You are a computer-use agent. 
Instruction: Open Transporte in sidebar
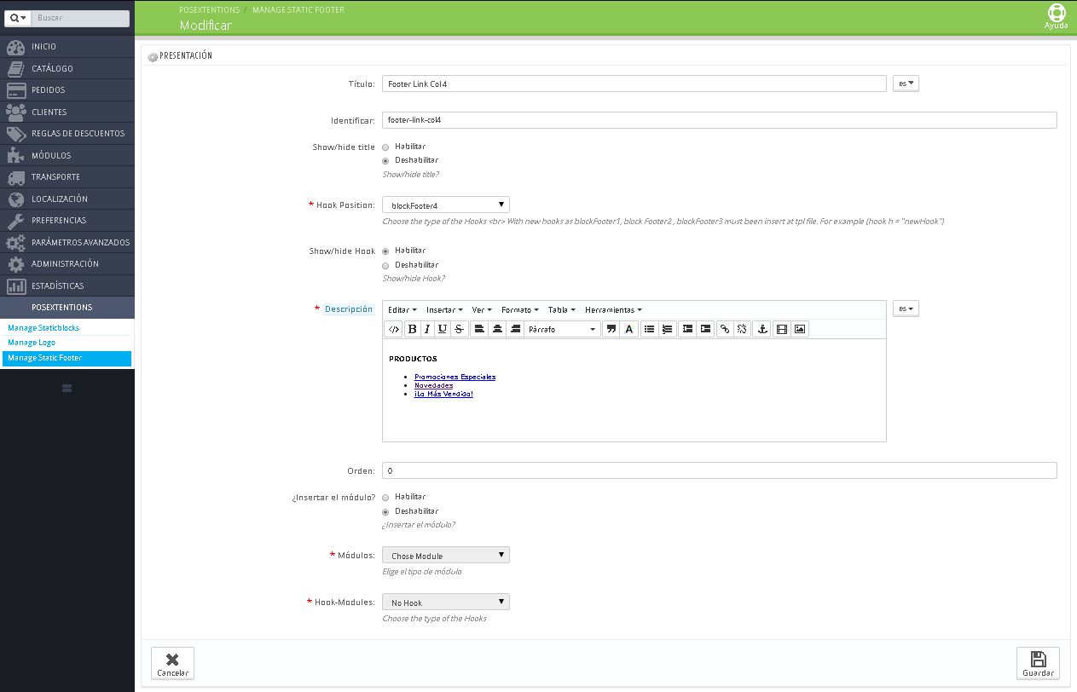click(x=67, y=176)
